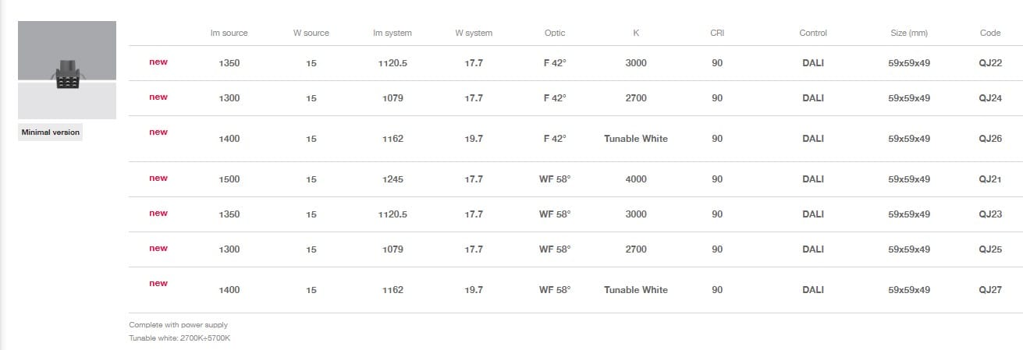The height and width of the screenshot is (350, 1023).
Task: Open product code QJ26
Action: click(989, 139)
